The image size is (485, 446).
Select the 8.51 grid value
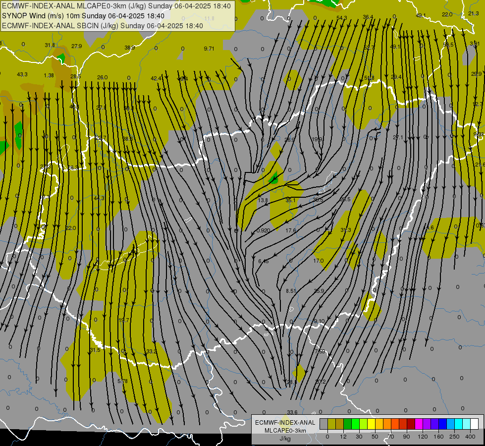click(291, 291)
